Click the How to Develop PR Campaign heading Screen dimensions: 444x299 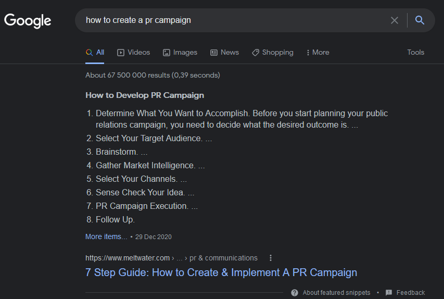tap(145, 95)
